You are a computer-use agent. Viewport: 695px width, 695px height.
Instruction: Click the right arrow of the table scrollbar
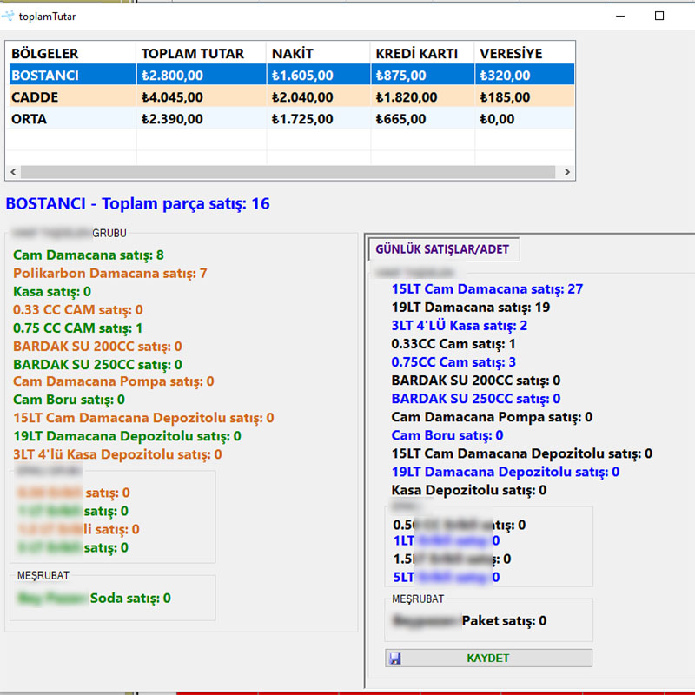point(567,172)
